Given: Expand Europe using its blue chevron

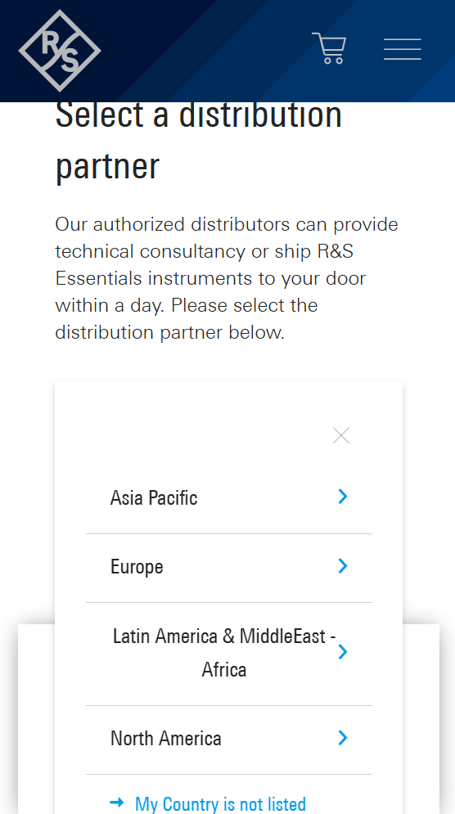Looking at the screenshot, I should click(342, 566).
